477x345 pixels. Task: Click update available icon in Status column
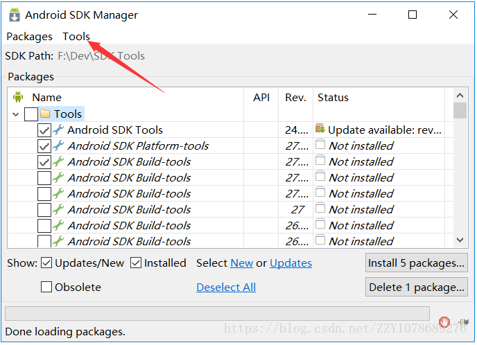point(320,129)
